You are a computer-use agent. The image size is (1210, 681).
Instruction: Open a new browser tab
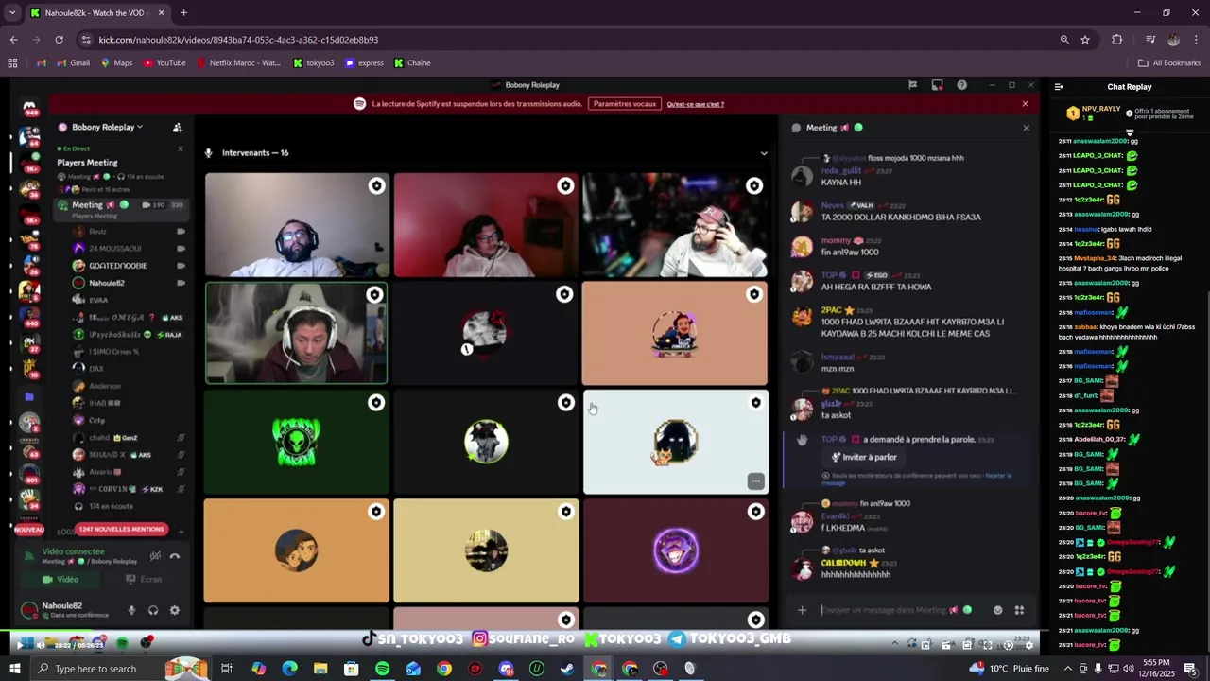click(x=183, y=13)
